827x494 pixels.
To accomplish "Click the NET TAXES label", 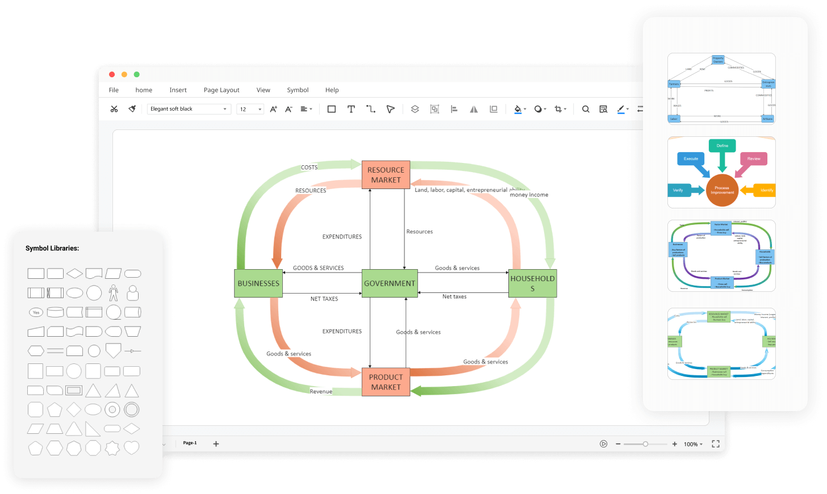I will [324, 299].
